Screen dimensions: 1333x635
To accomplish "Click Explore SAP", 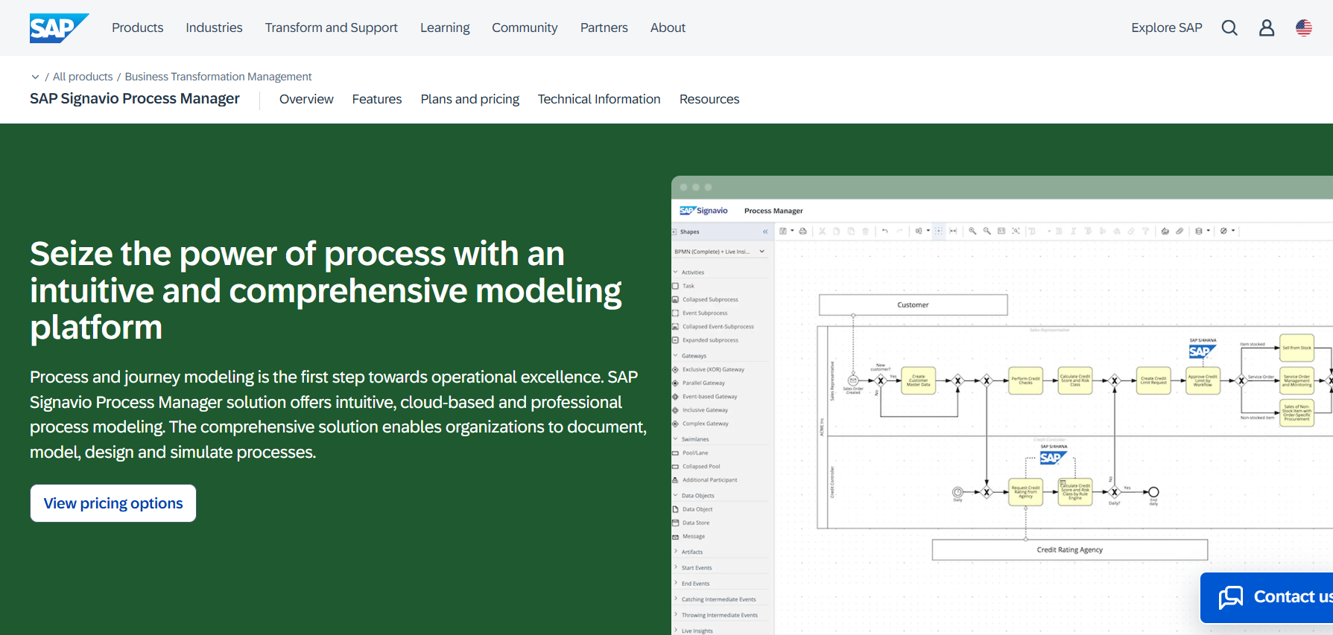I will (1166, 28).
